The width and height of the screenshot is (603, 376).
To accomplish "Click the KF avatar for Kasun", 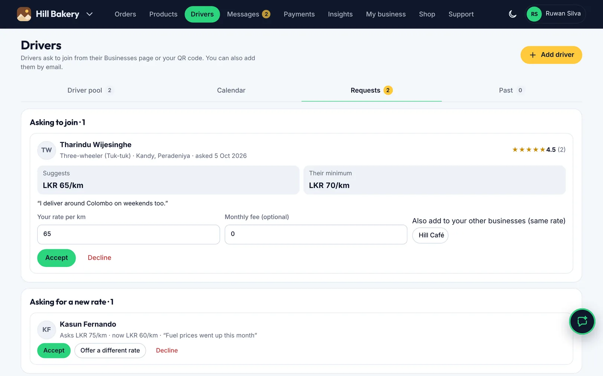I will [x=47, y=330].
